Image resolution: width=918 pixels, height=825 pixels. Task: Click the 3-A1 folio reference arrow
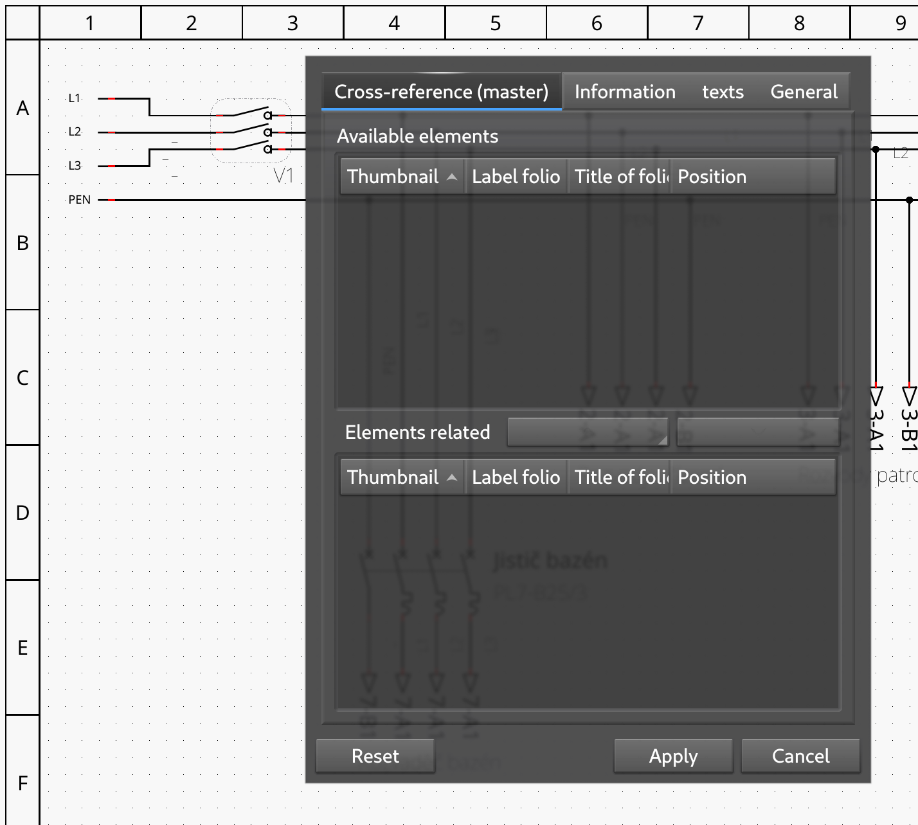click(876, 395)
